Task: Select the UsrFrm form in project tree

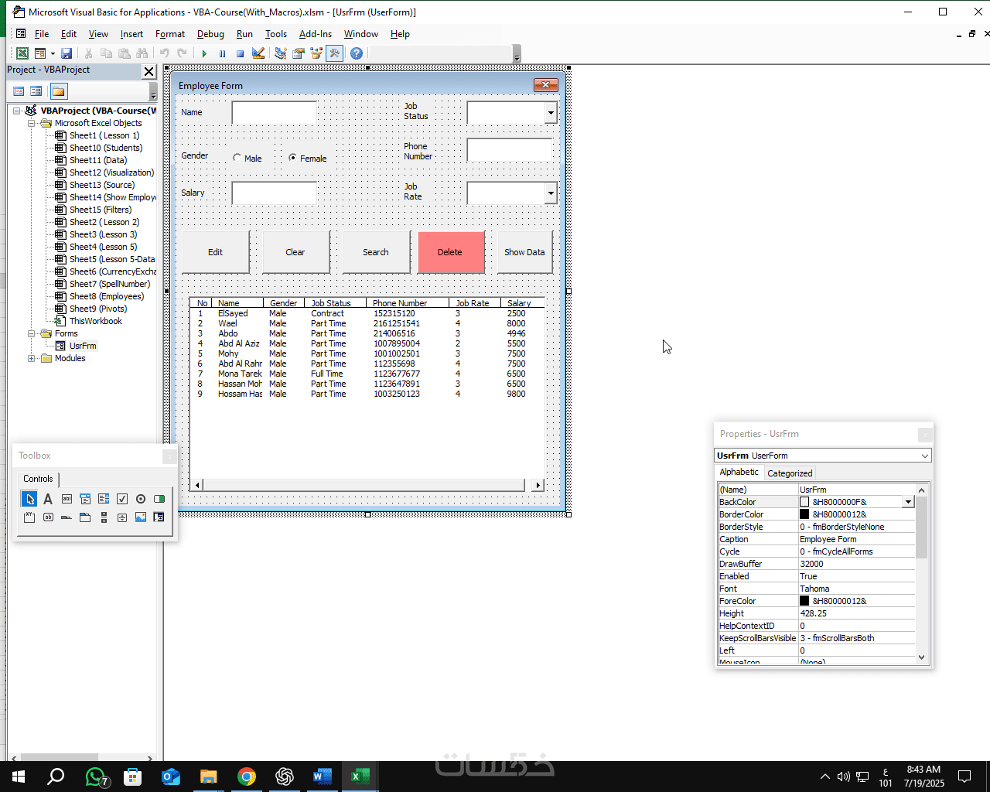Action: click(x=83, y=346)
